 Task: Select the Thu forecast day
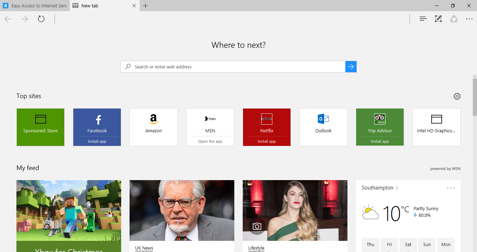(x=370, y=245)
